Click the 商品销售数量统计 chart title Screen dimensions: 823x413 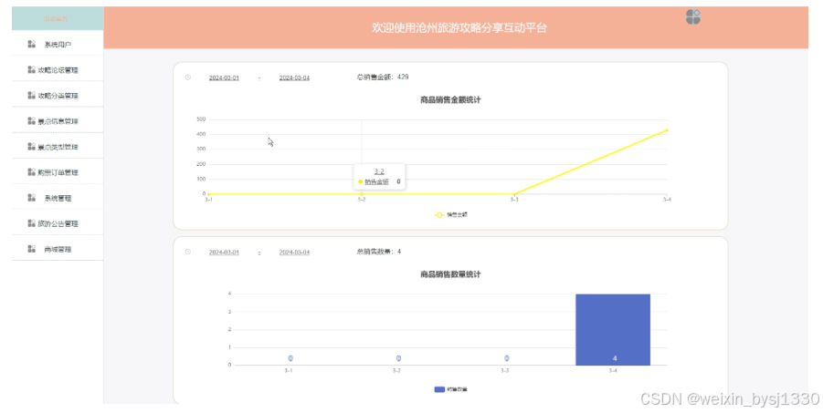[450, 274]
